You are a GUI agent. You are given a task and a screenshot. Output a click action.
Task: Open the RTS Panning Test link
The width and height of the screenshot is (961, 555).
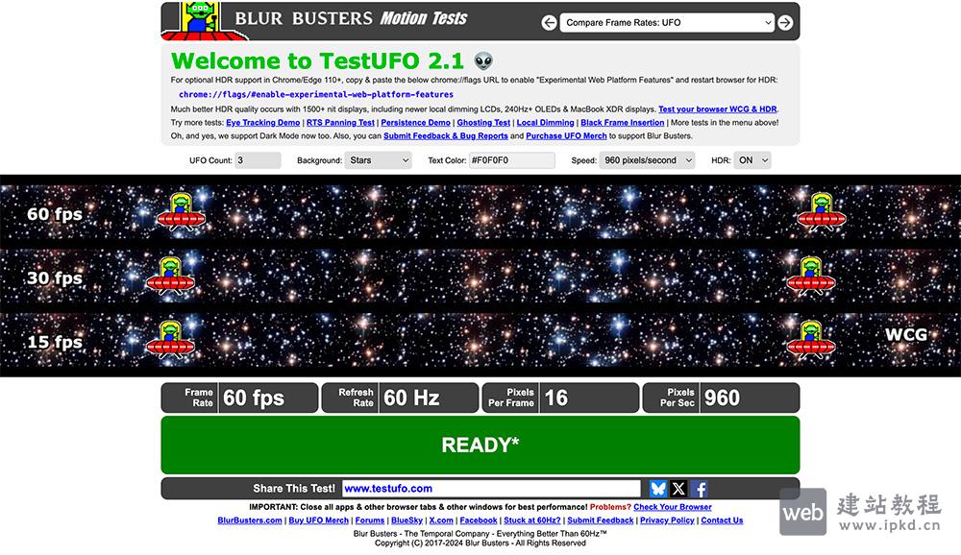click(x=340, y=123)
